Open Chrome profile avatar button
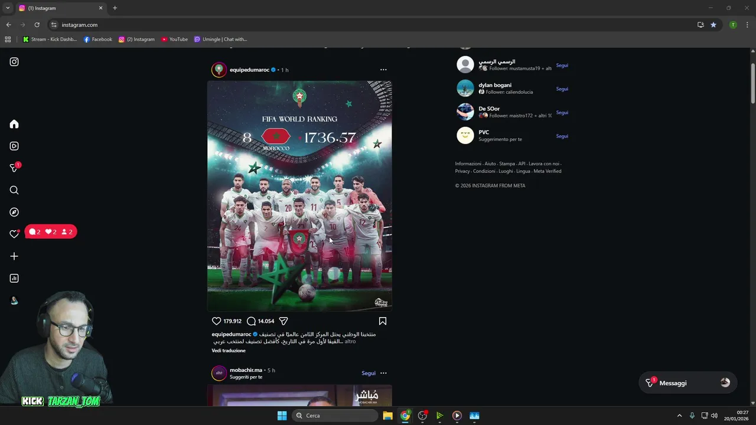 [x=733, y=25]
